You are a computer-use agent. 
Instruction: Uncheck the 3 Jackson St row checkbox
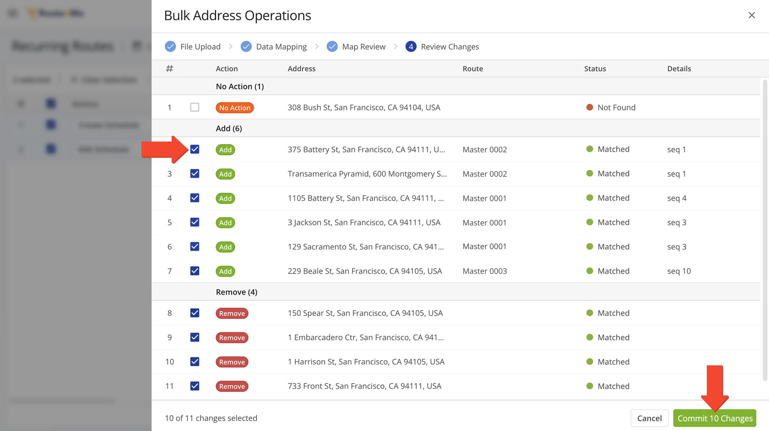coord(195,222)
